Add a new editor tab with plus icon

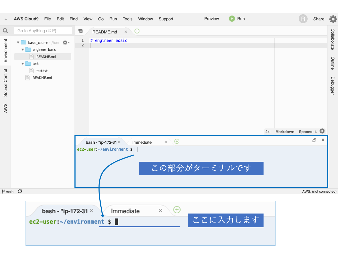137,31
